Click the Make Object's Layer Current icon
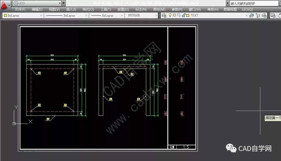The image size is (281, 161). tap(252, 15)
